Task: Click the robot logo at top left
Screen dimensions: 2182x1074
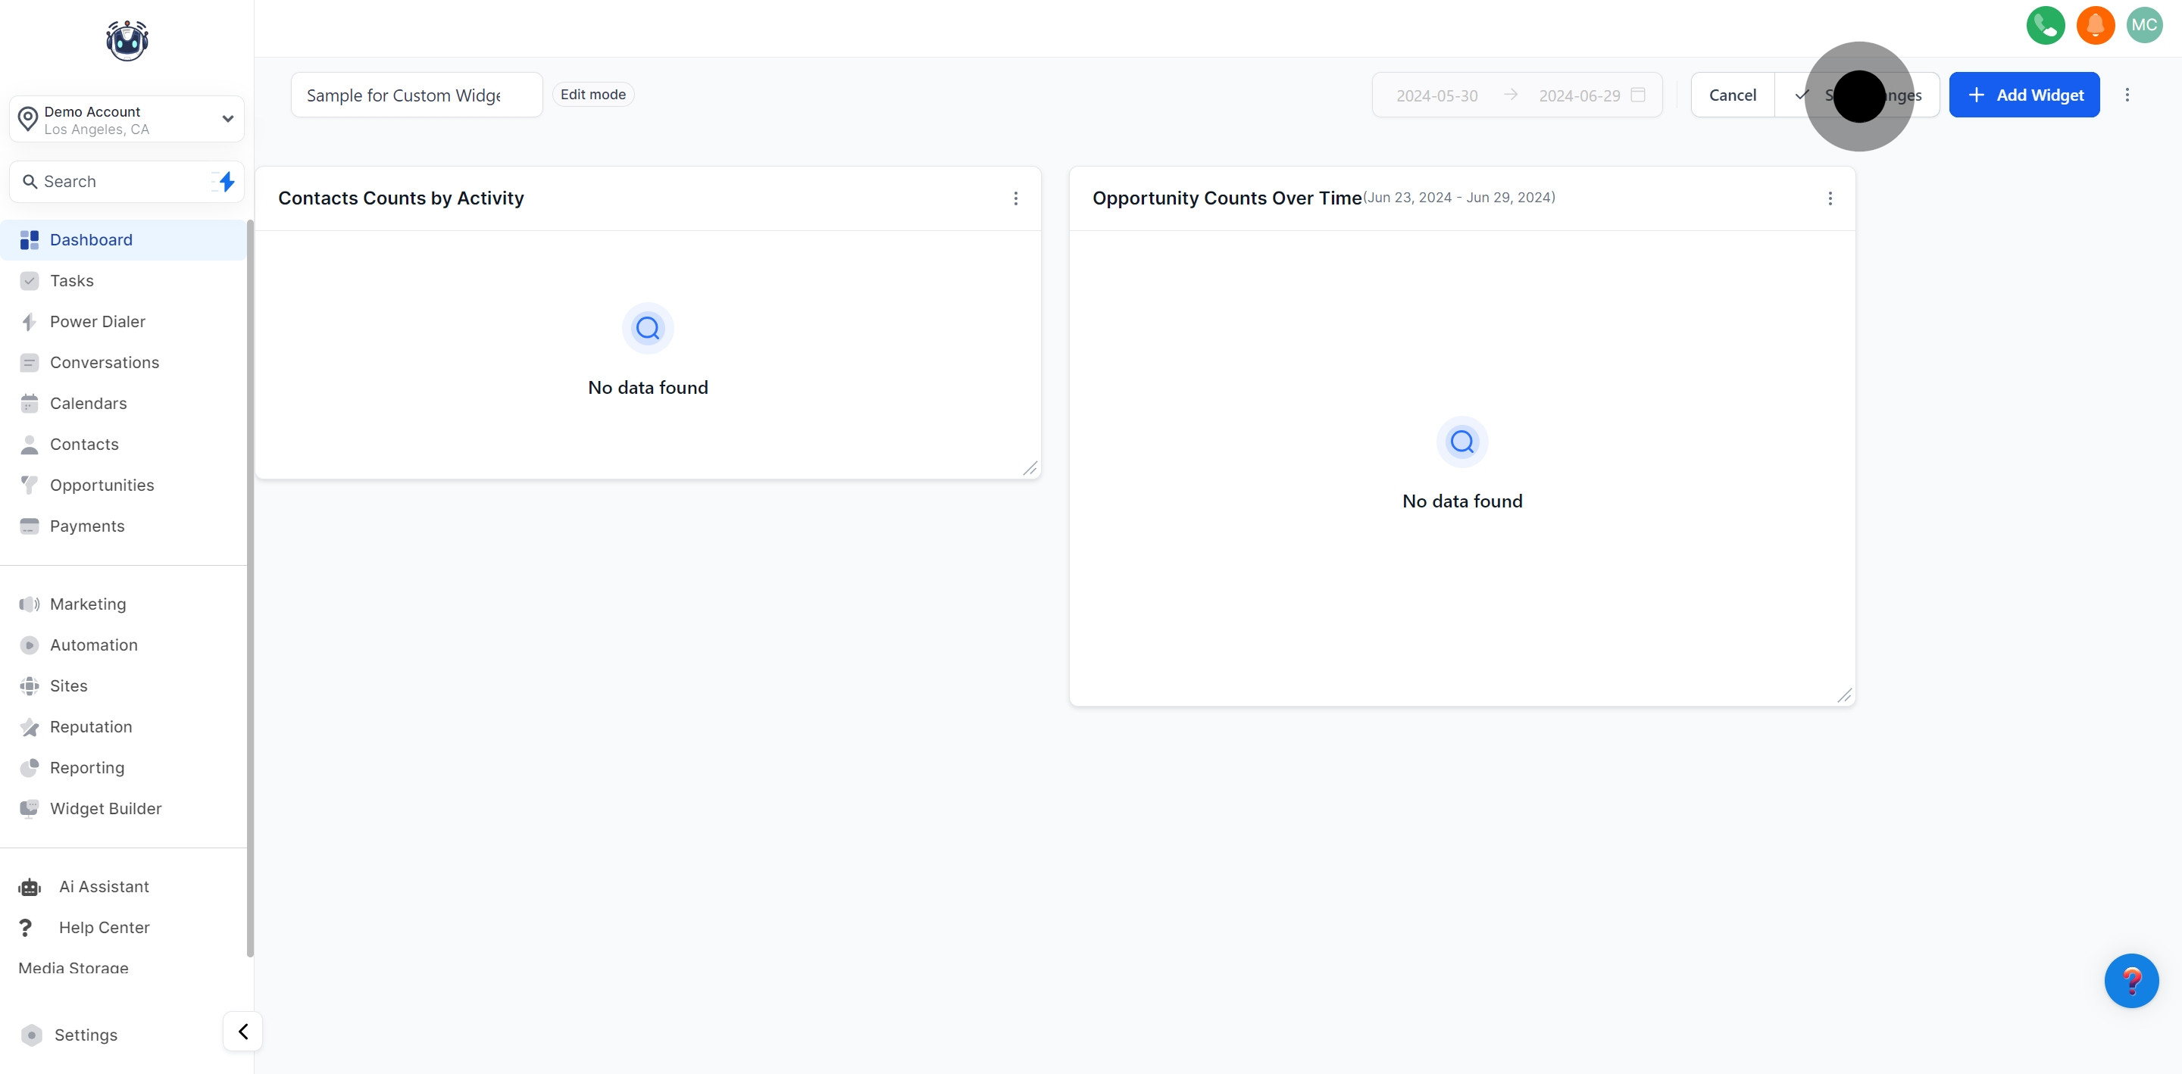Action: point(127,40)
